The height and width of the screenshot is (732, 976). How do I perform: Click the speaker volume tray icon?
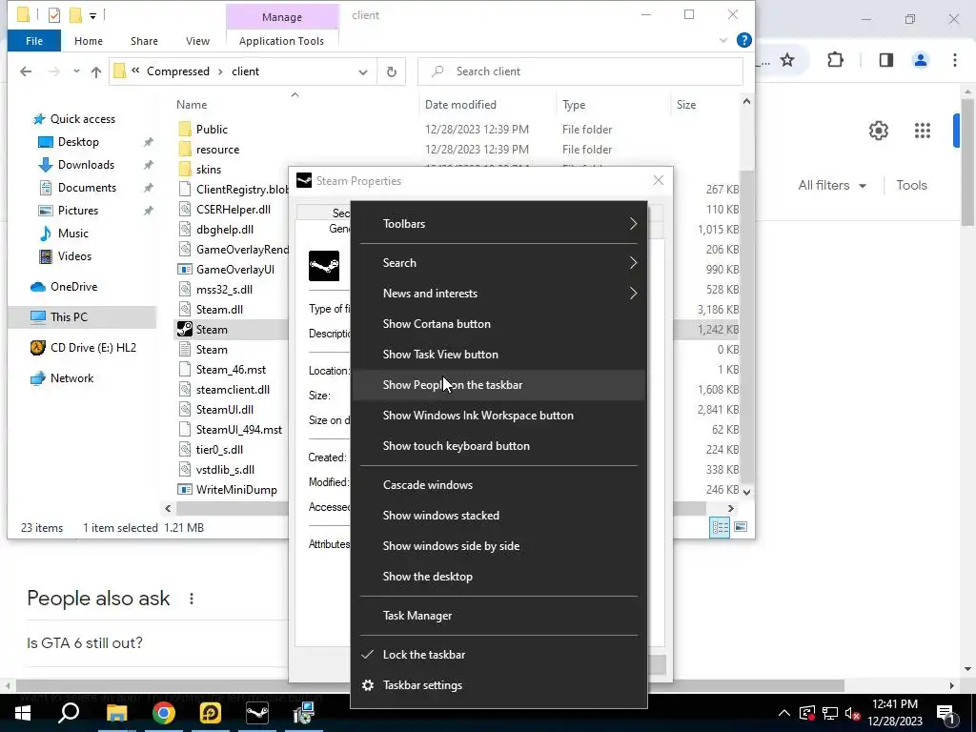[852, 713]
